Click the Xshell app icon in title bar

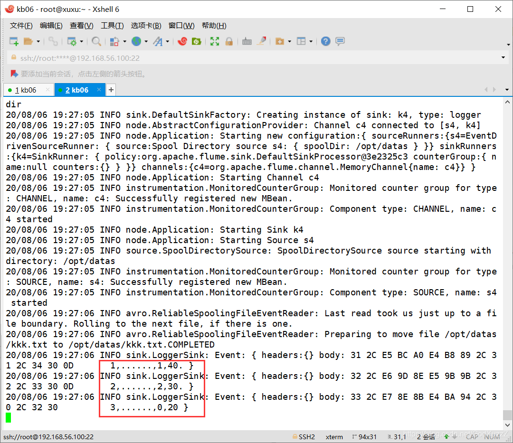[x=9, y=9]
